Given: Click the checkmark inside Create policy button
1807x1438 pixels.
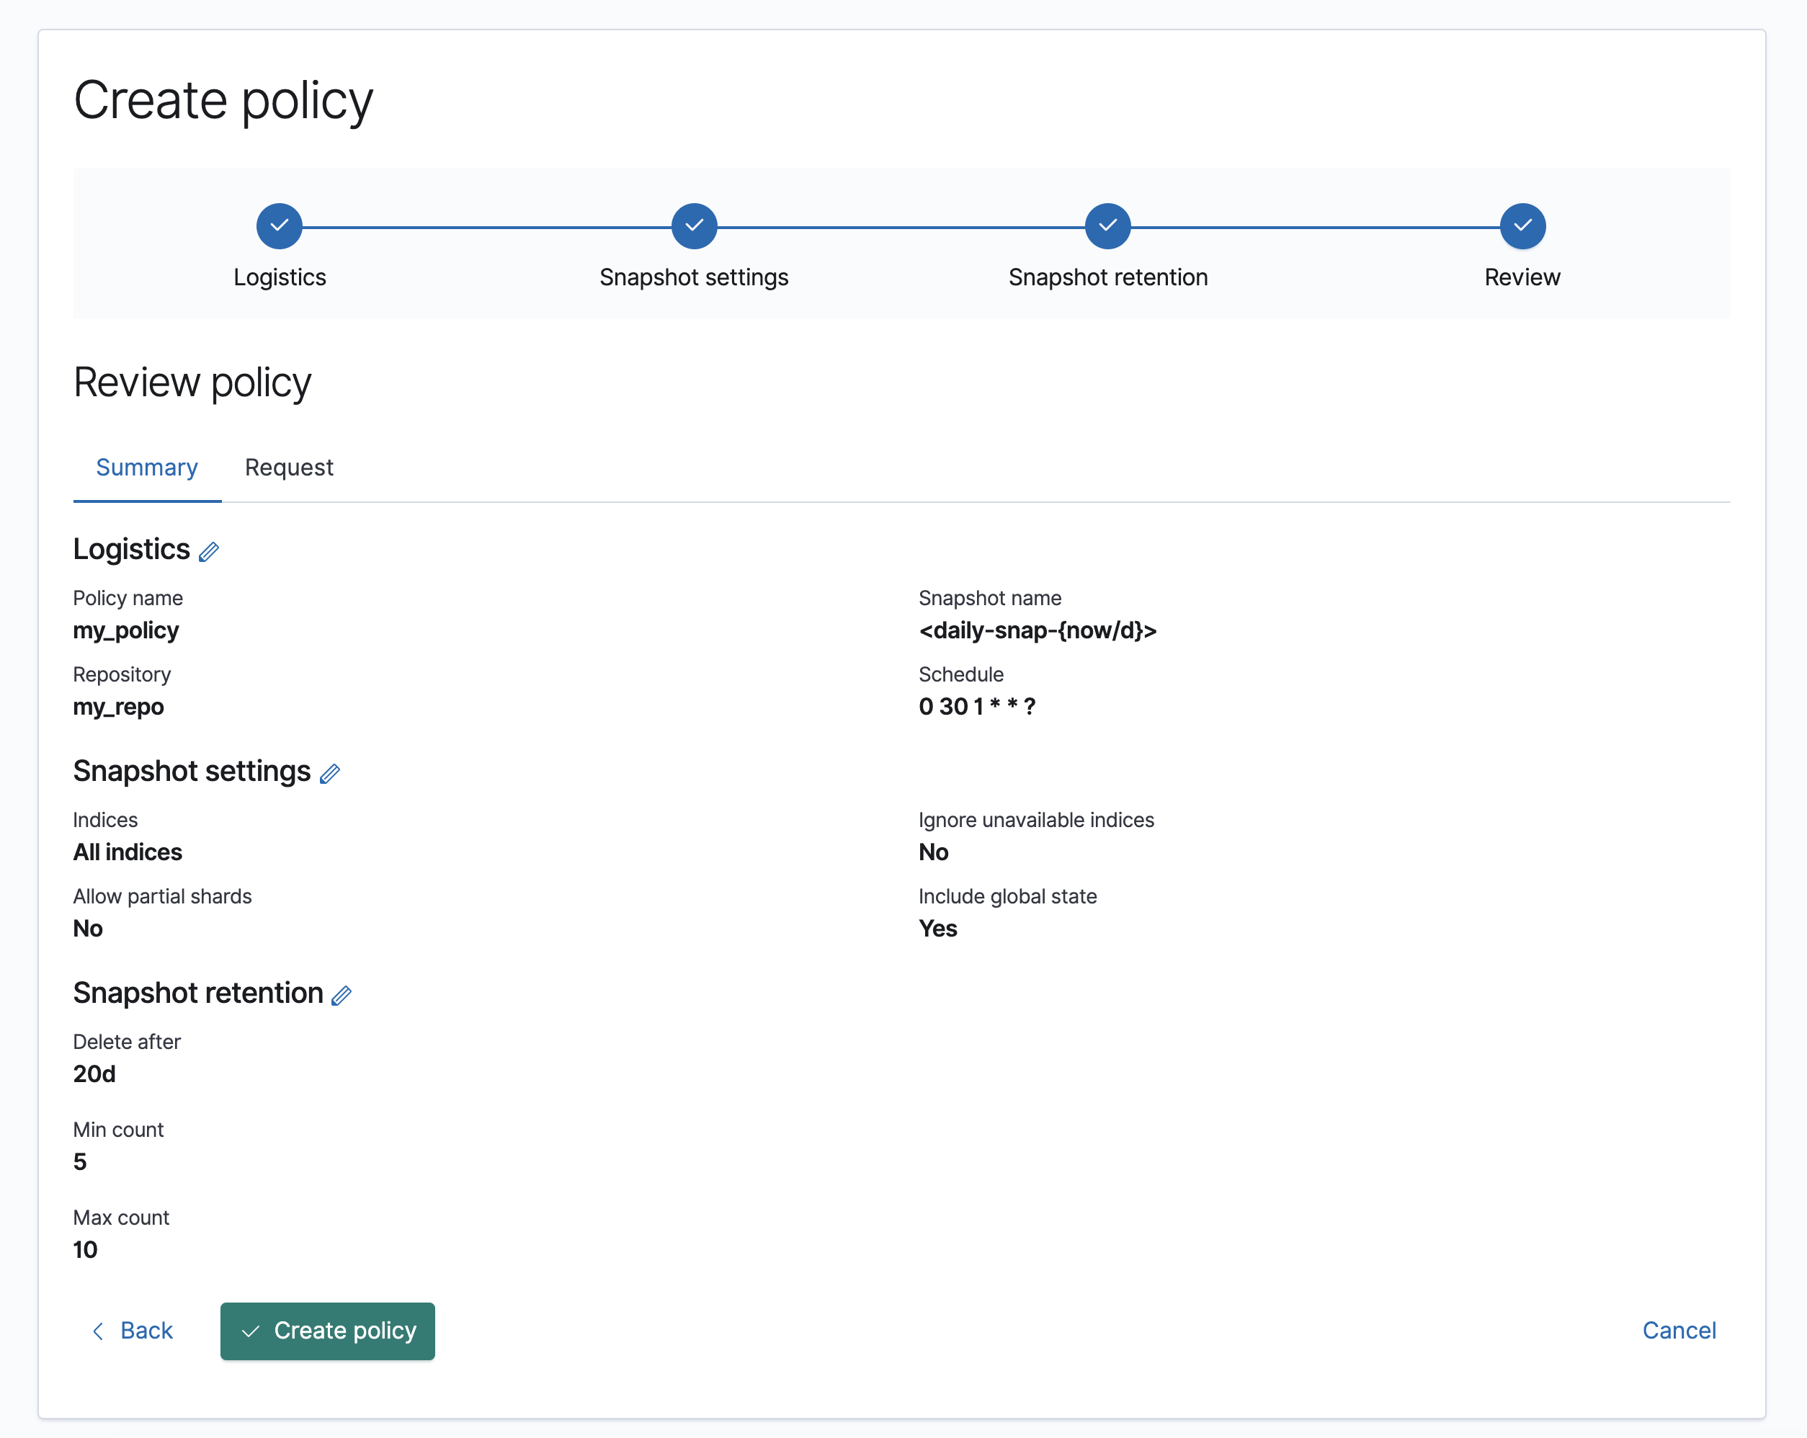Looking at the screenshot, I should tap(250, 1331).
